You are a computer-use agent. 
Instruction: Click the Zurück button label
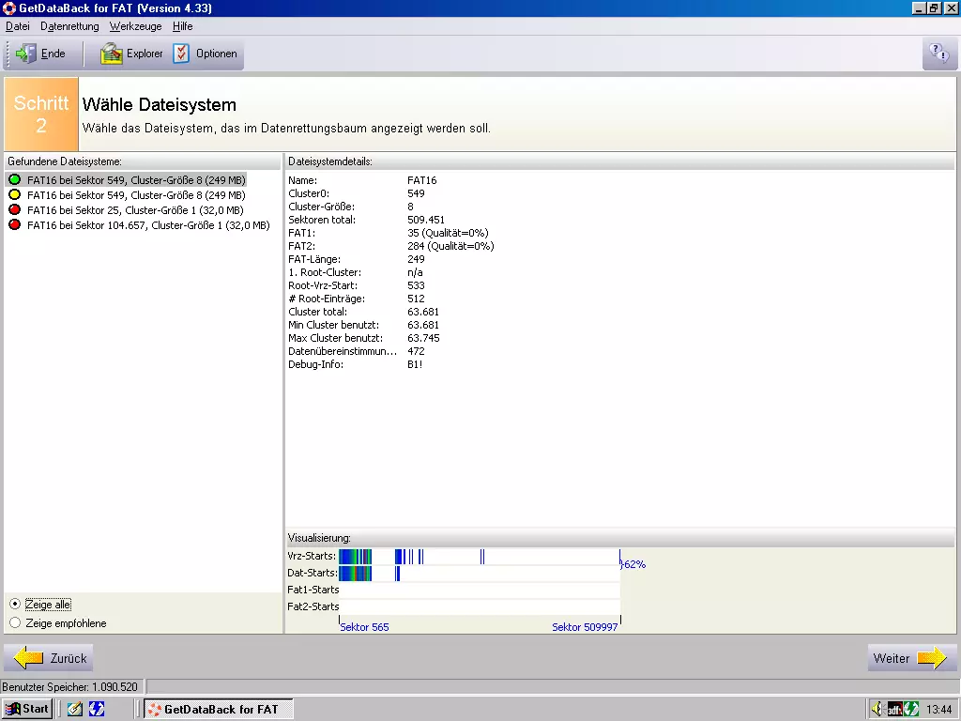point(69,658)
